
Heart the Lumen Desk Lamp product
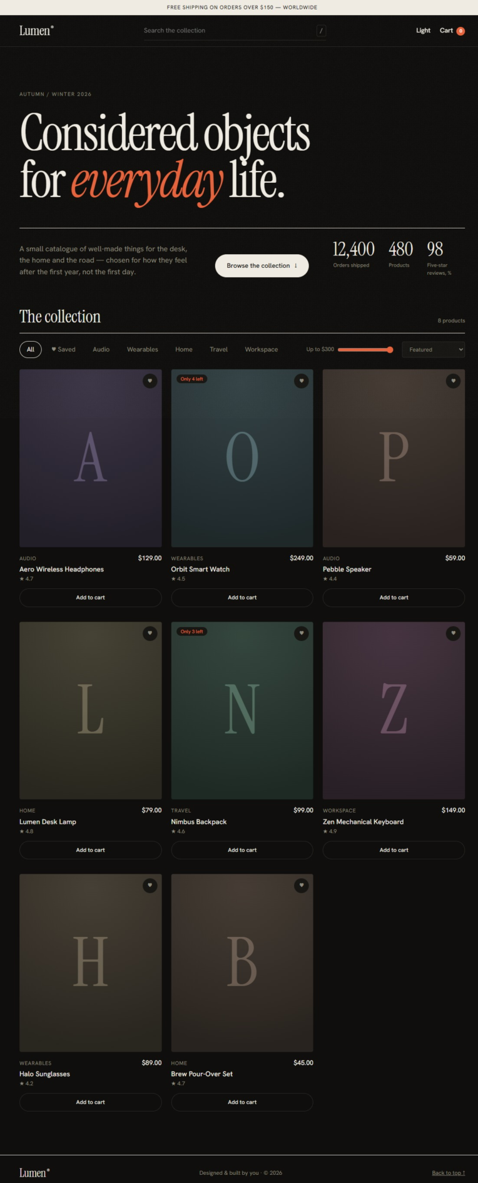(150, 633)
